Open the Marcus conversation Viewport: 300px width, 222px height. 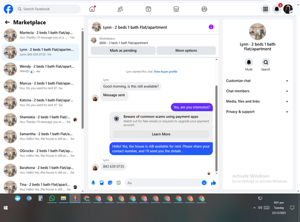click(40, 86)
